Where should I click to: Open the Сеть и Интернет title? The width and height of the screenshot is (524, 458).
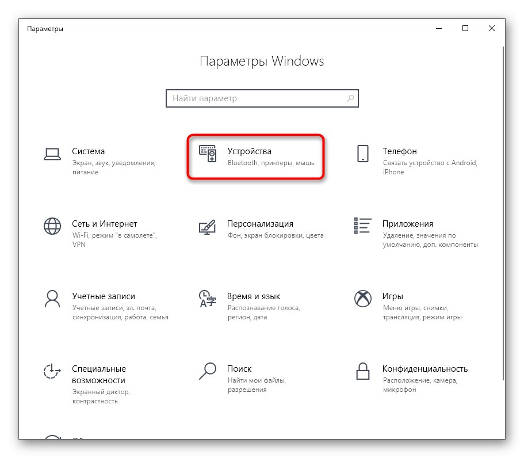click(105, 224)
